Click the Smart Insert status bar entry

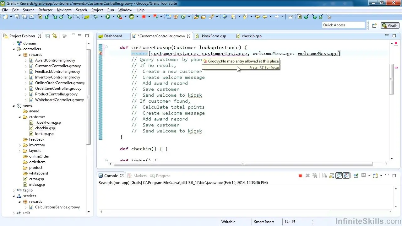click(264, 222)
